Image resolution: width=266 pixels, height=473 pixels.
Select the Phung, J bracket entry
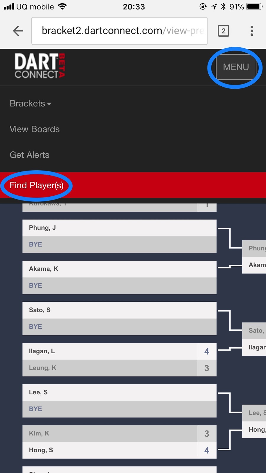[x=119, y=228]
